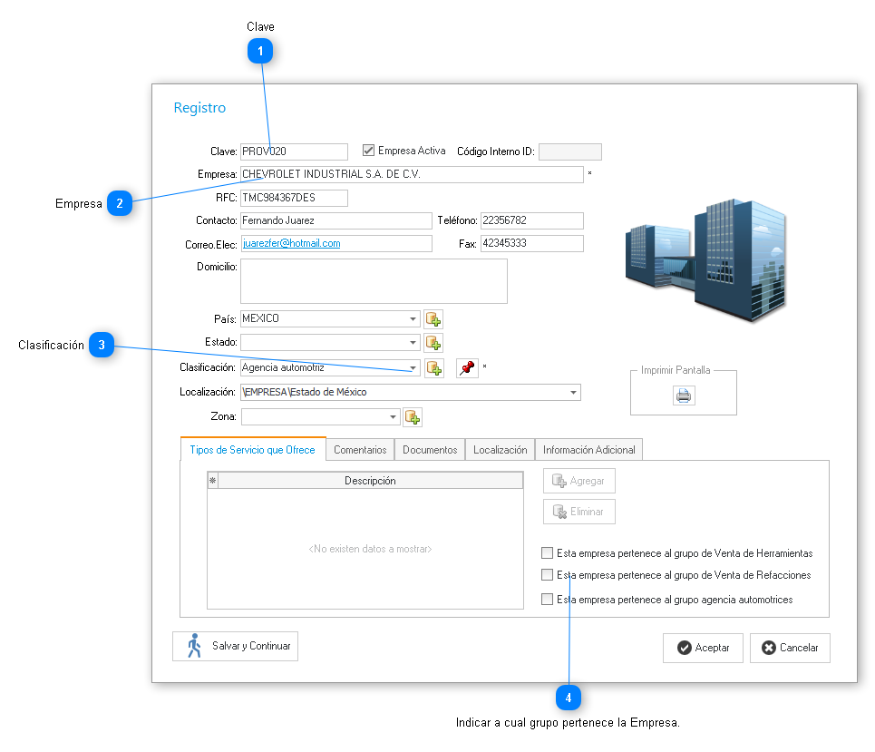
Task: Switch to the Comentarios tab
Action: 360,450
